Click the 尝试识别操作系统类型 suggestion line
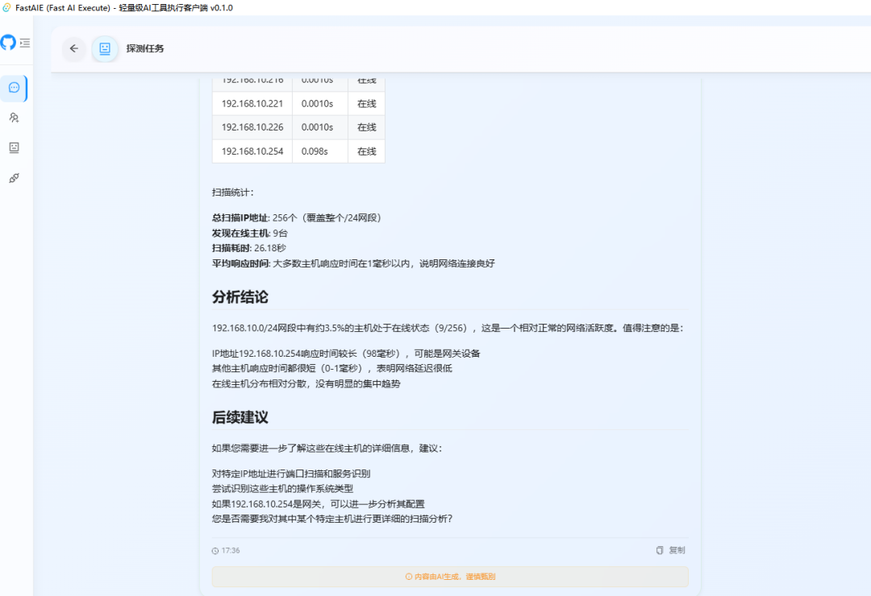871x596 pixels. coord(282,489)
